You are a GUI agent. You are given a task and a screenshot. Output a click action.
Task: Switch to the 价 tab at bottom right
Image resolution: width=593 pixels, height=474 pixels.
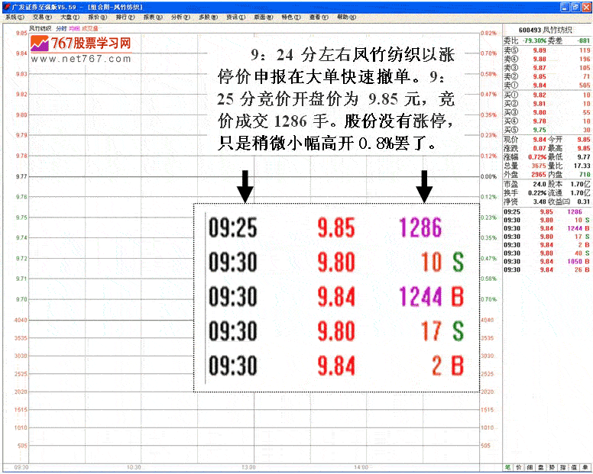519,466
